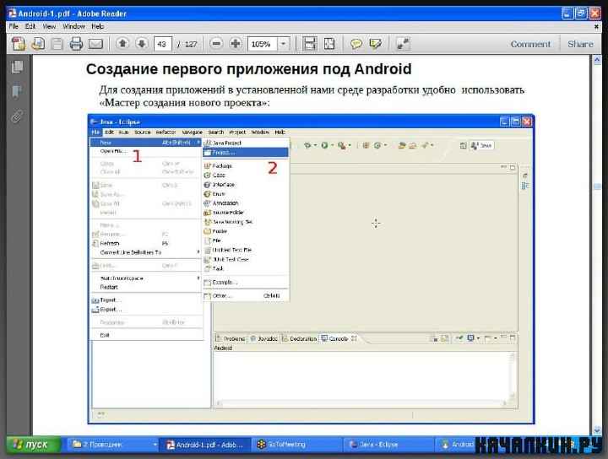Open the Window menu in Adobe Reader
The image size is (608, 459).
coord(73,26)
